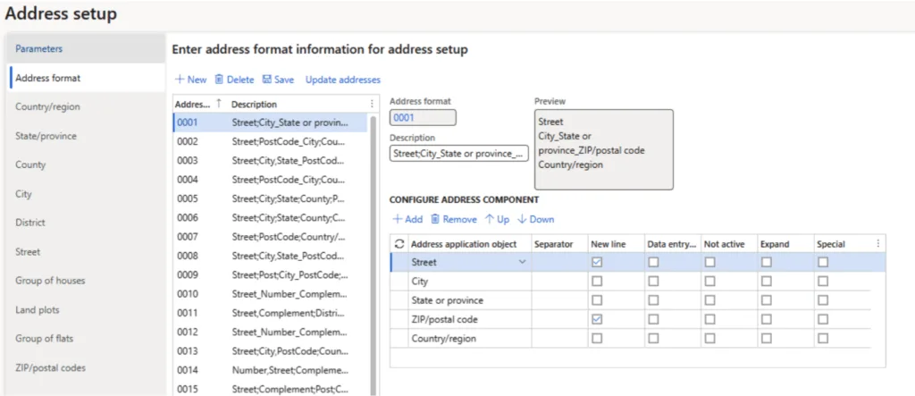Click the address format list scrollbar

373,223
